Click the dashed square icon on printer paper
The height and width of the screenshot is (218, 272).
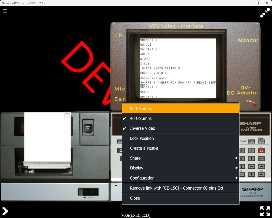(67, 116)
